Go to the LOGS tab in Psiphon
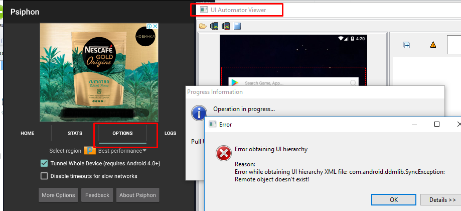 170,133
